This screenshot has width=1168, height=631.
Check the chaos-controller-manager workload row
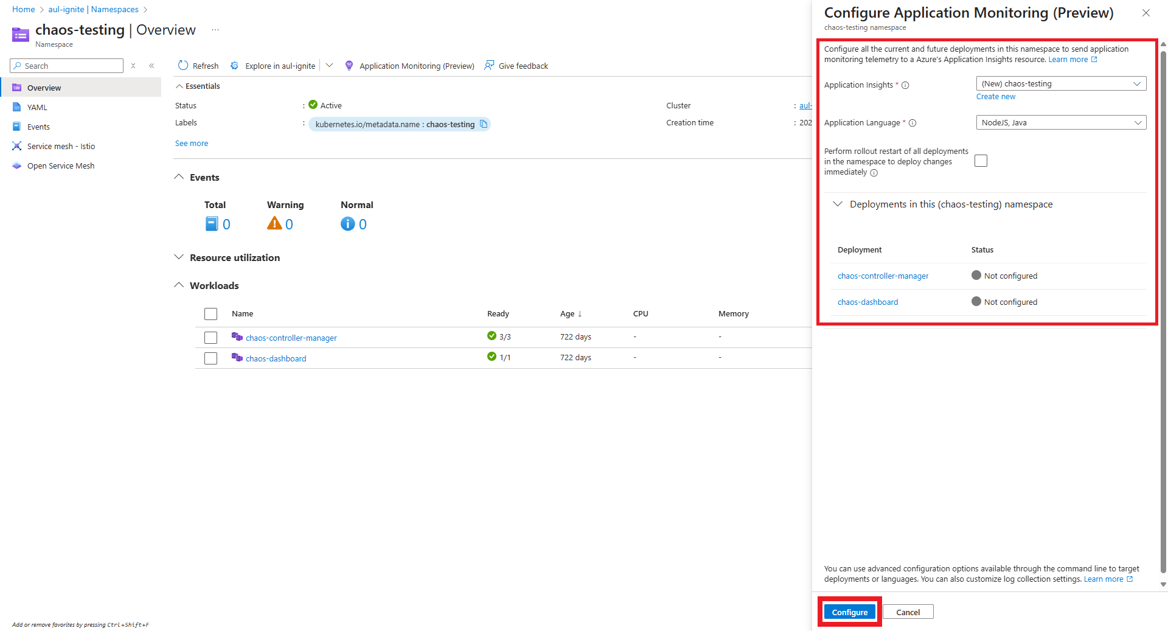pyautogui.click(x=211, y=338)
